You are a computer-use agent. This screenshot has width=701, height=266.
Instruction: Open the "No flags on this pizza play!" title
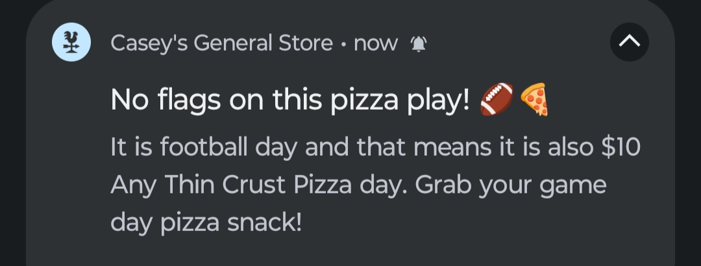coord(290,100)
